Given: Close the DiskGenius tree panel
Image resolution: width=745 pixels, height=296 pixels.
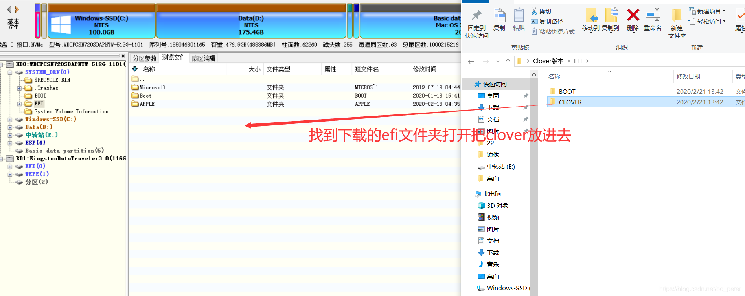Looking at the screenshot, I should click(123, 56).
